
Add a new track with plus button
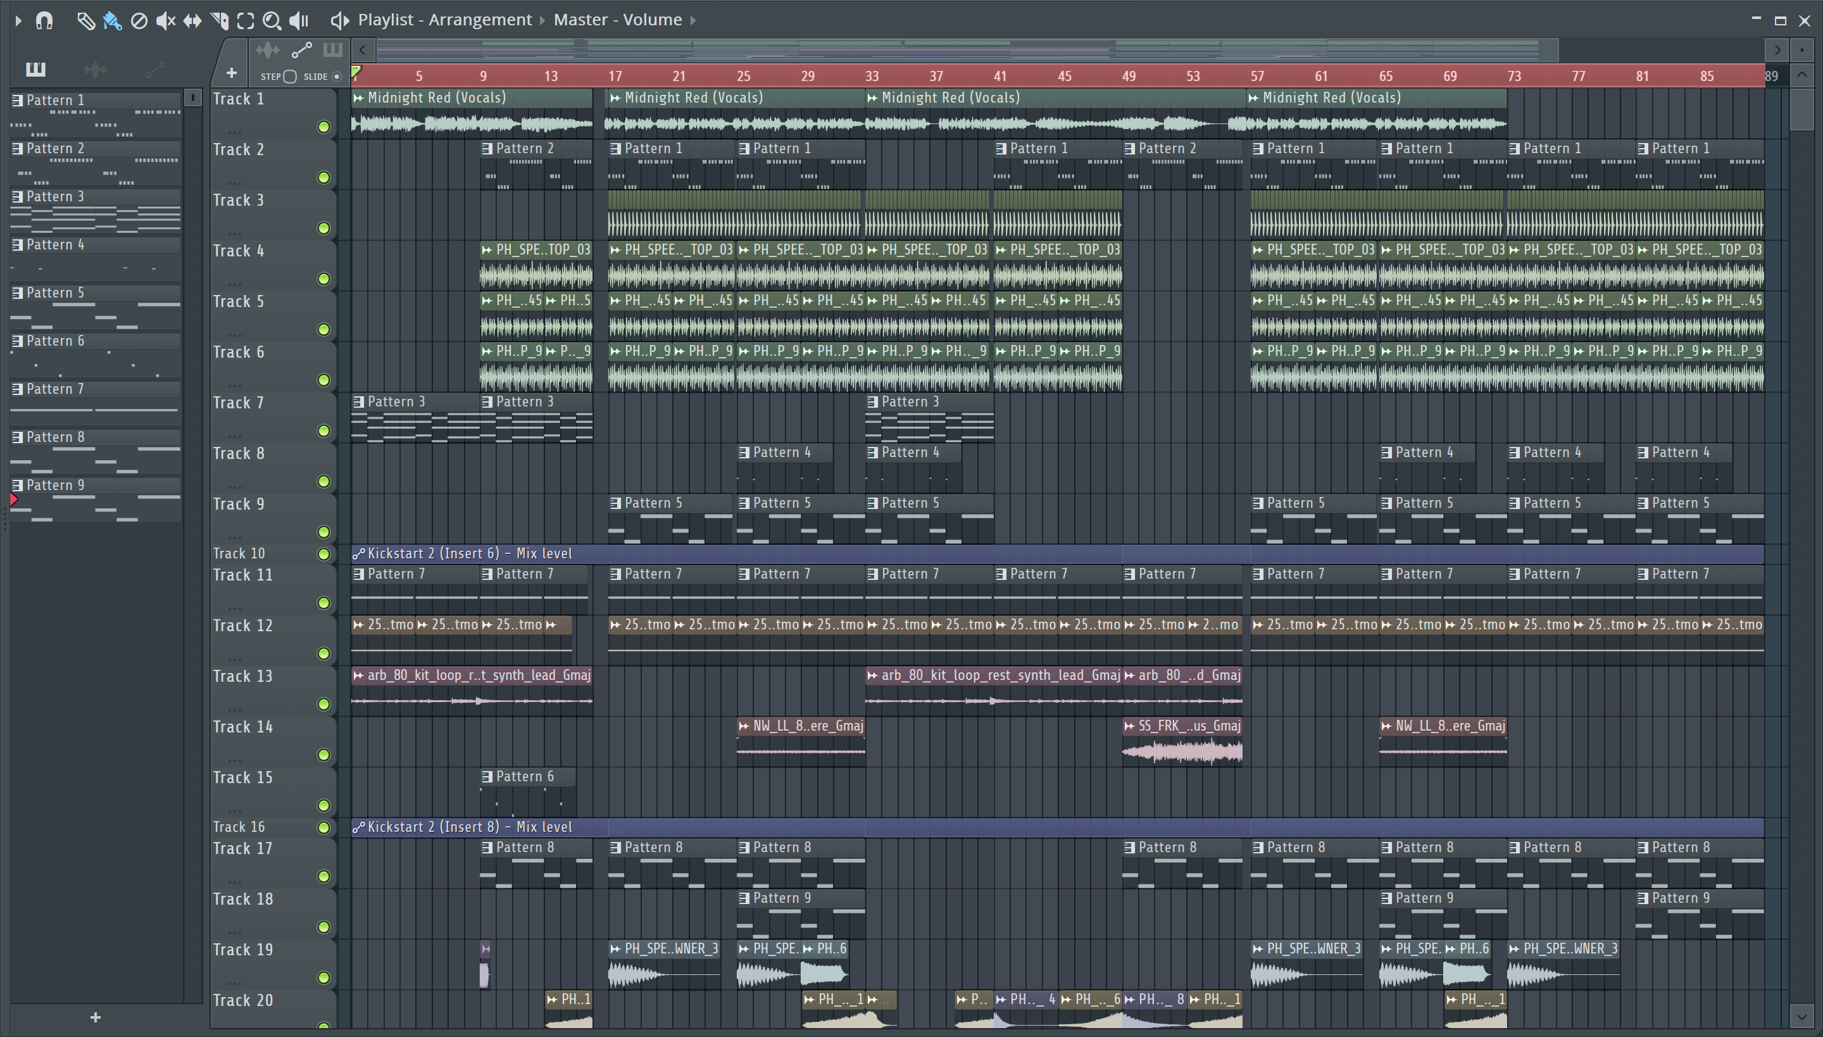coord(232,73)
